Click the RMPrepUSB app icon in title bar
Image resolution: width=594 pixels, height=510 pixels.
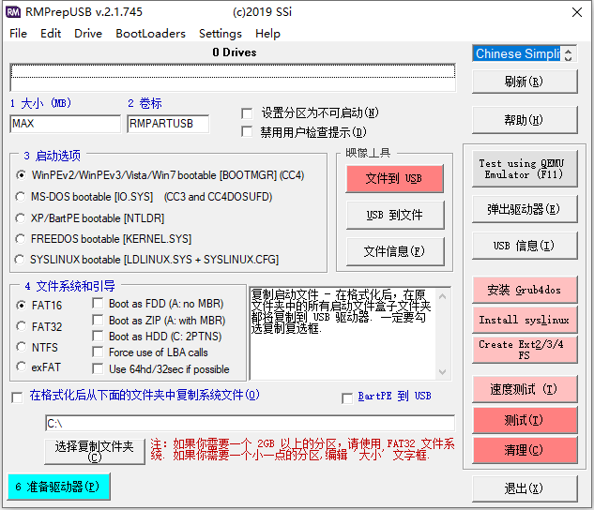tap(13, 12)
